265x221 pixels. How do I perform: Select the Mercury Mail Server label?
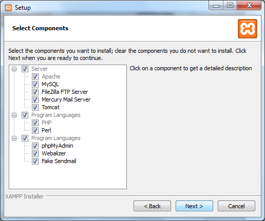point(66,99)
